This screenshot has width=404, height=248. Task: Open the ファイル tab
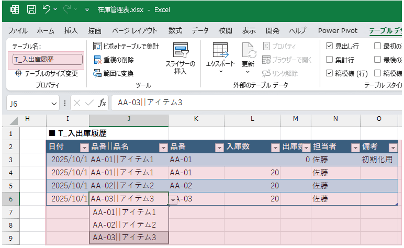click(x=18, y=31)
